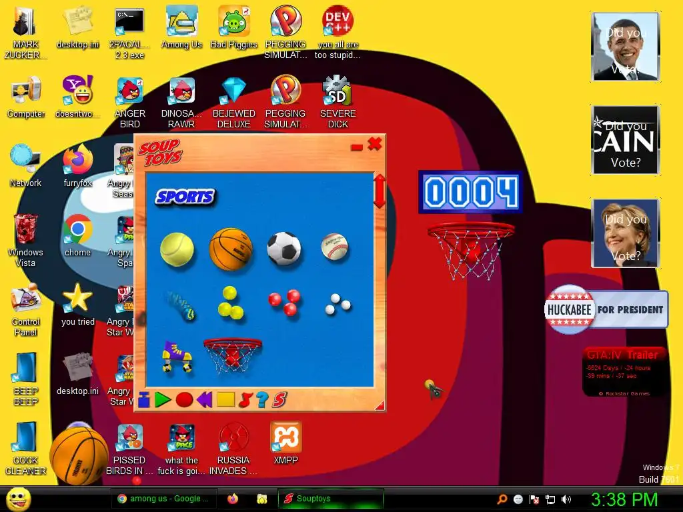683x512 pixels.
Task: Click the red S Souptoys logo button
Action: pos(279,400)
